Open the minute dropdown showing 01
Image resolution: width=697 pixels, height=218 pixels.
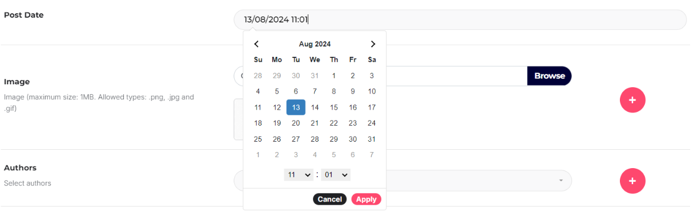coord(336,174)
